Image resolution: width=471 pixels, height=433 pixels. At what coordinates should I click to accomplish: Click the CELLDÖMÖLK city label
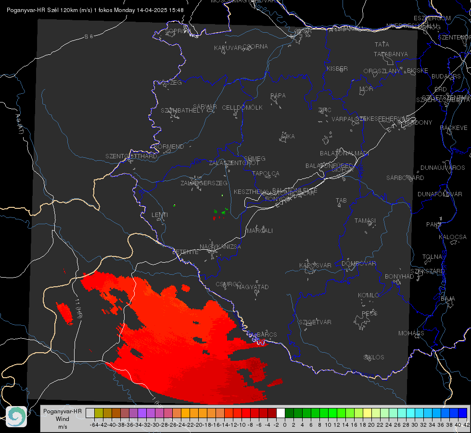pos(242,108)
